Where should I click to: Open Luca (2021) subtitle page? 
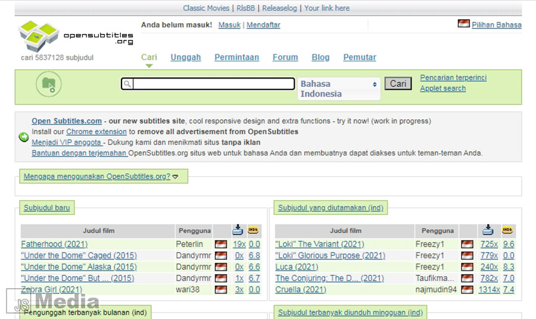297,267
